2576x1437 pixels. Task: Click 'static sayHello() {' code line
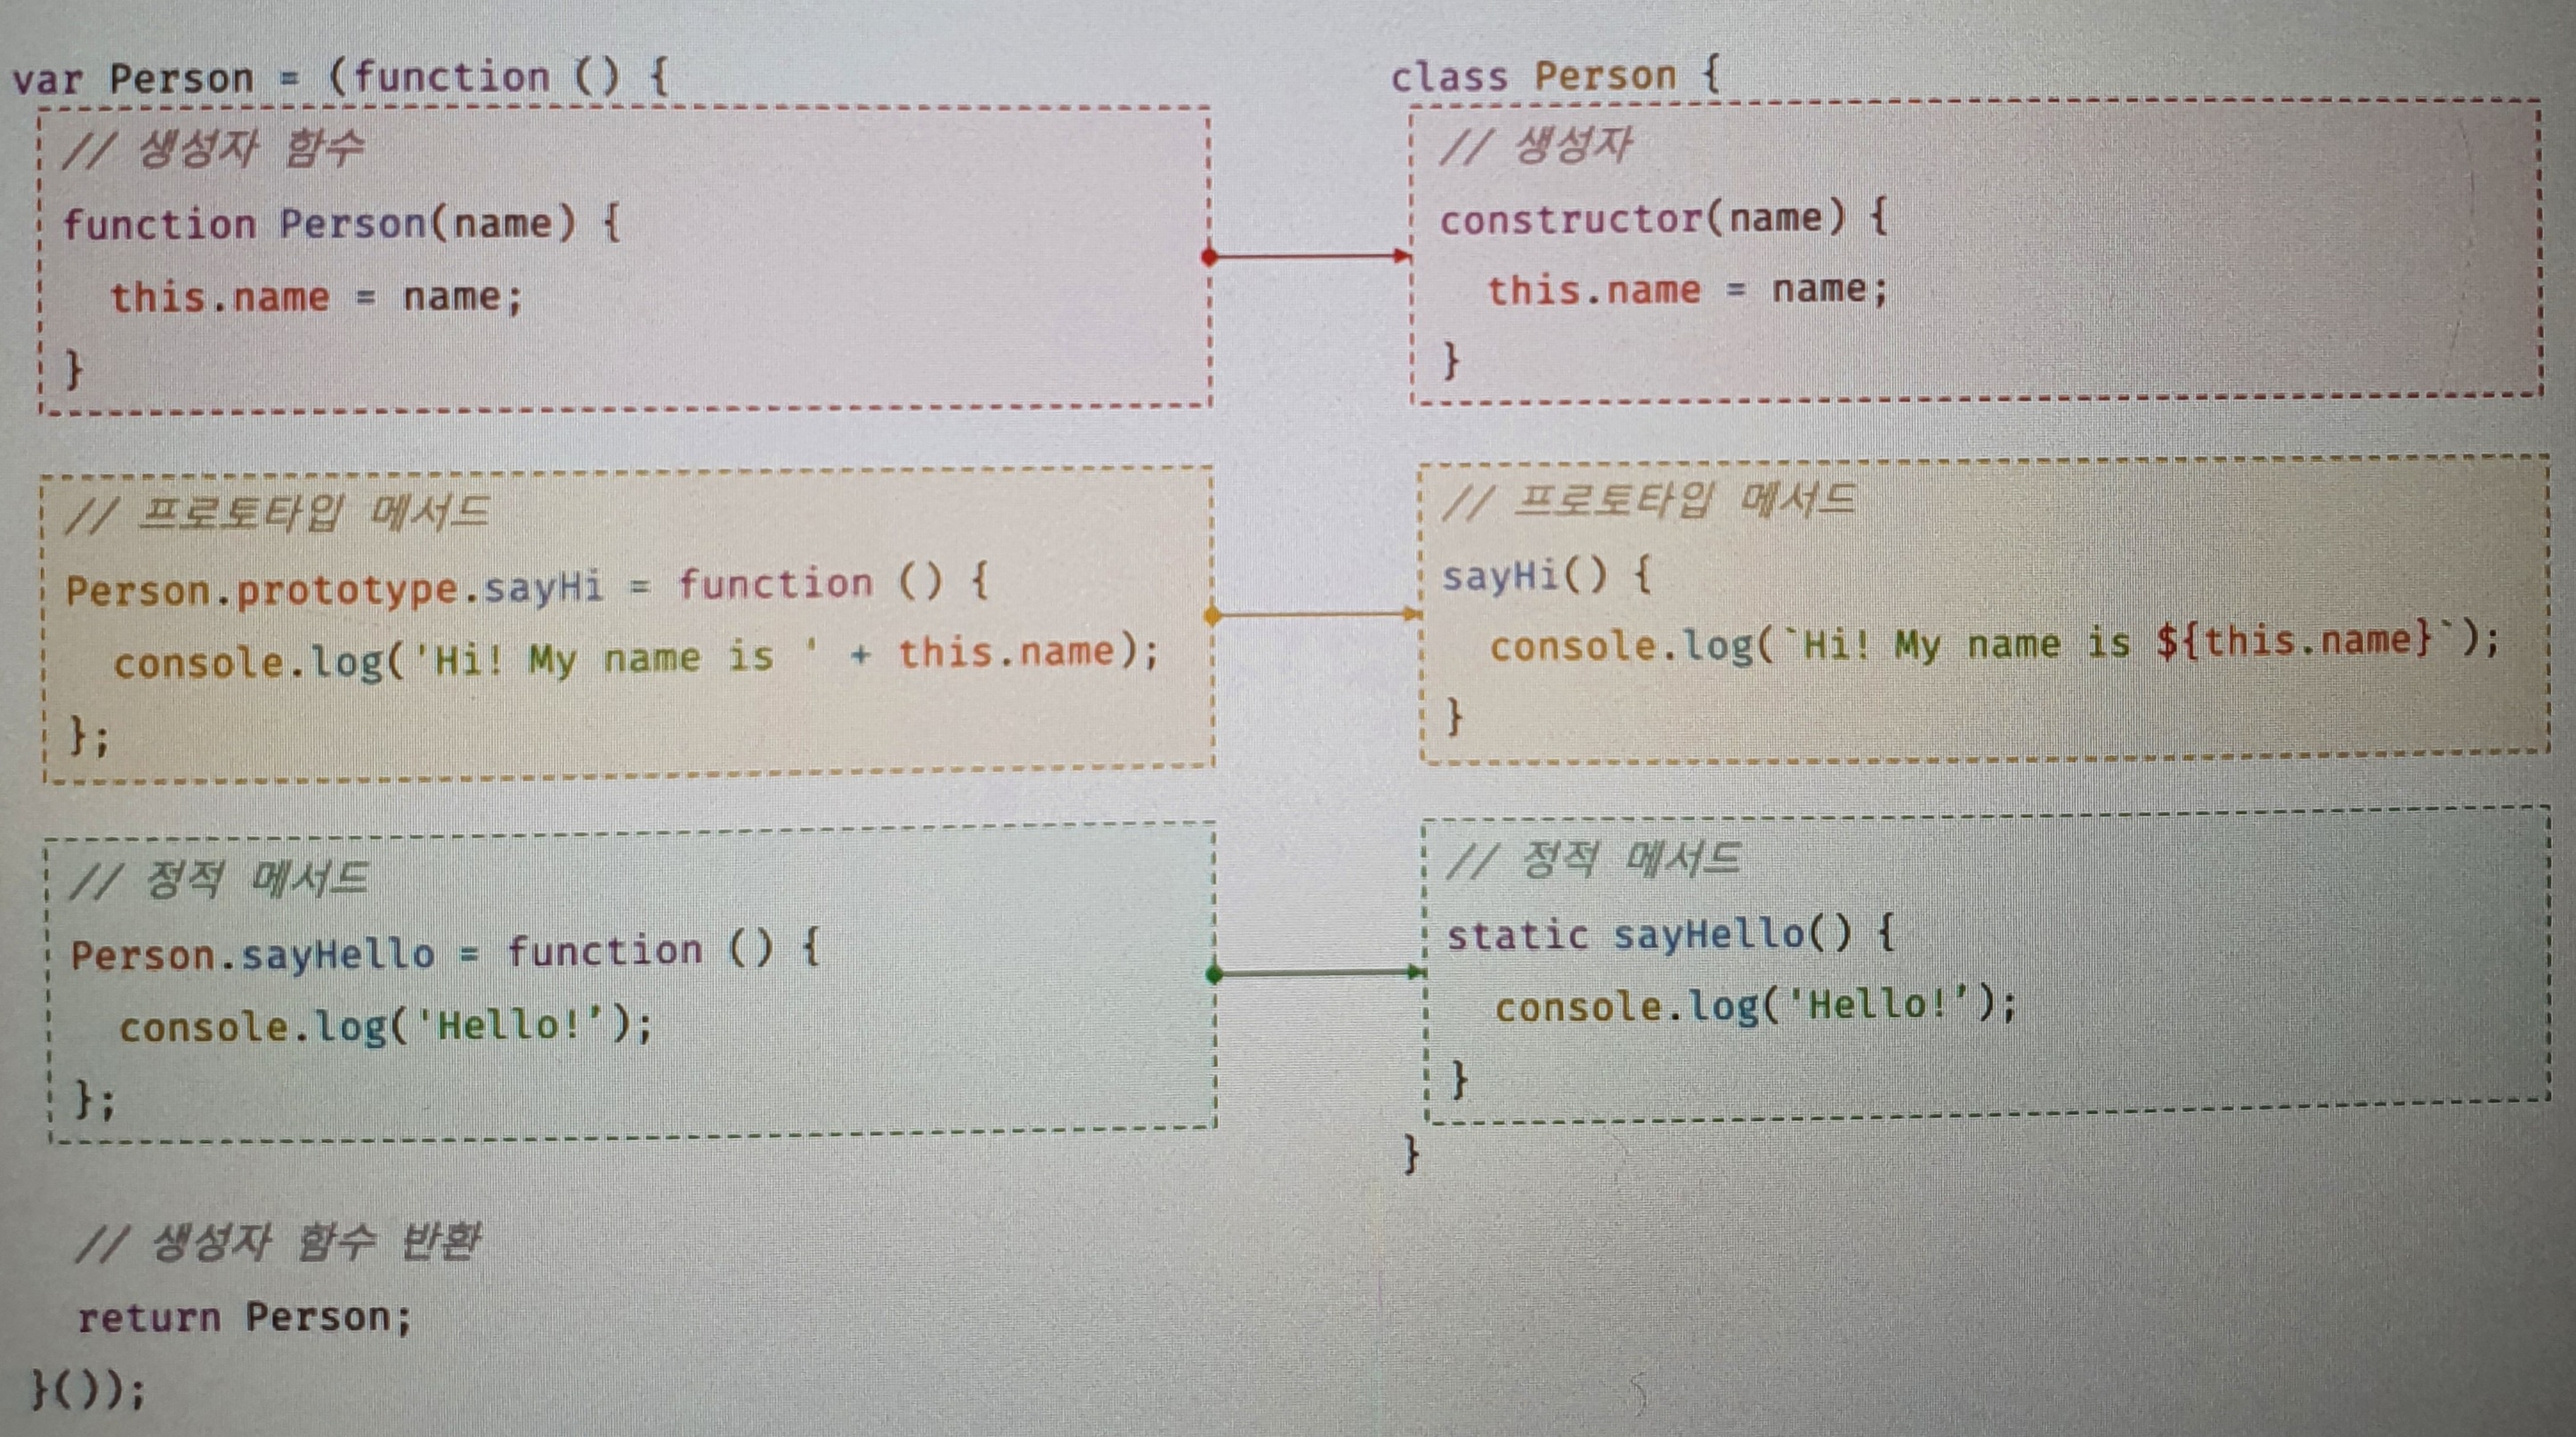click(x=1670, y=935)
